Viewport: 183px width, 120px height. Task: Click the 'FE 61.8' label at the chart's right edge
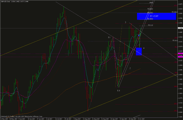click(x=175, y=40)
